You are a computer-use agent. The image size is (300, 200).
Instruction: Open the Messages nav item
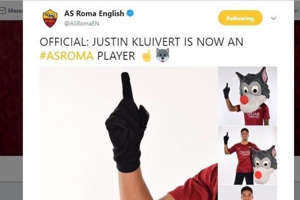coord(11,11)
